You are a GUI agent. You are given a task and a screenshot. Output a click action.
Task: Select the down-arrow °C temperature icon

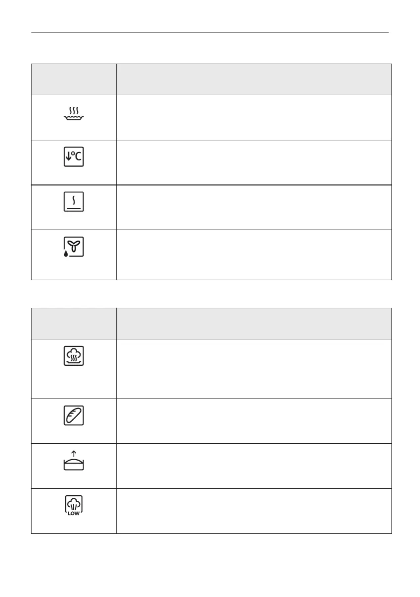point(74,157)
